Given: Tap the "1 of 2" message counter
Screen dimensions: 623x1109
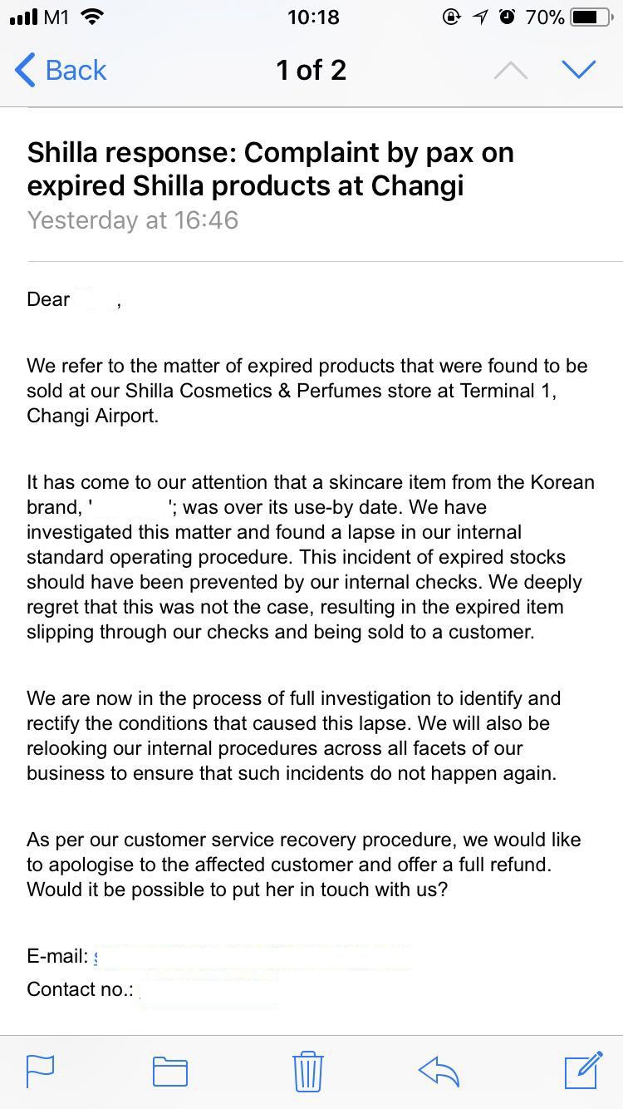Looking at the screenshot, I should click(311, 70).
